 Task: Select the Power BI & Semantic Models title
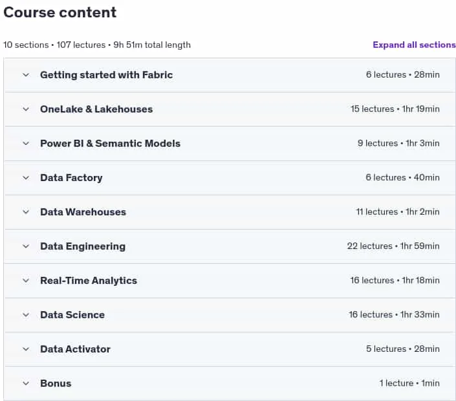(x=110, y=144)
